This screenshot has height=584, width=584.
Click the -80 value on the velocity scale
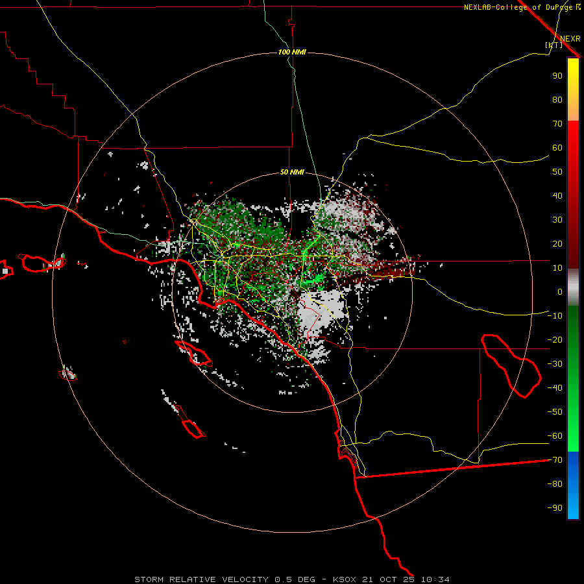555,484
